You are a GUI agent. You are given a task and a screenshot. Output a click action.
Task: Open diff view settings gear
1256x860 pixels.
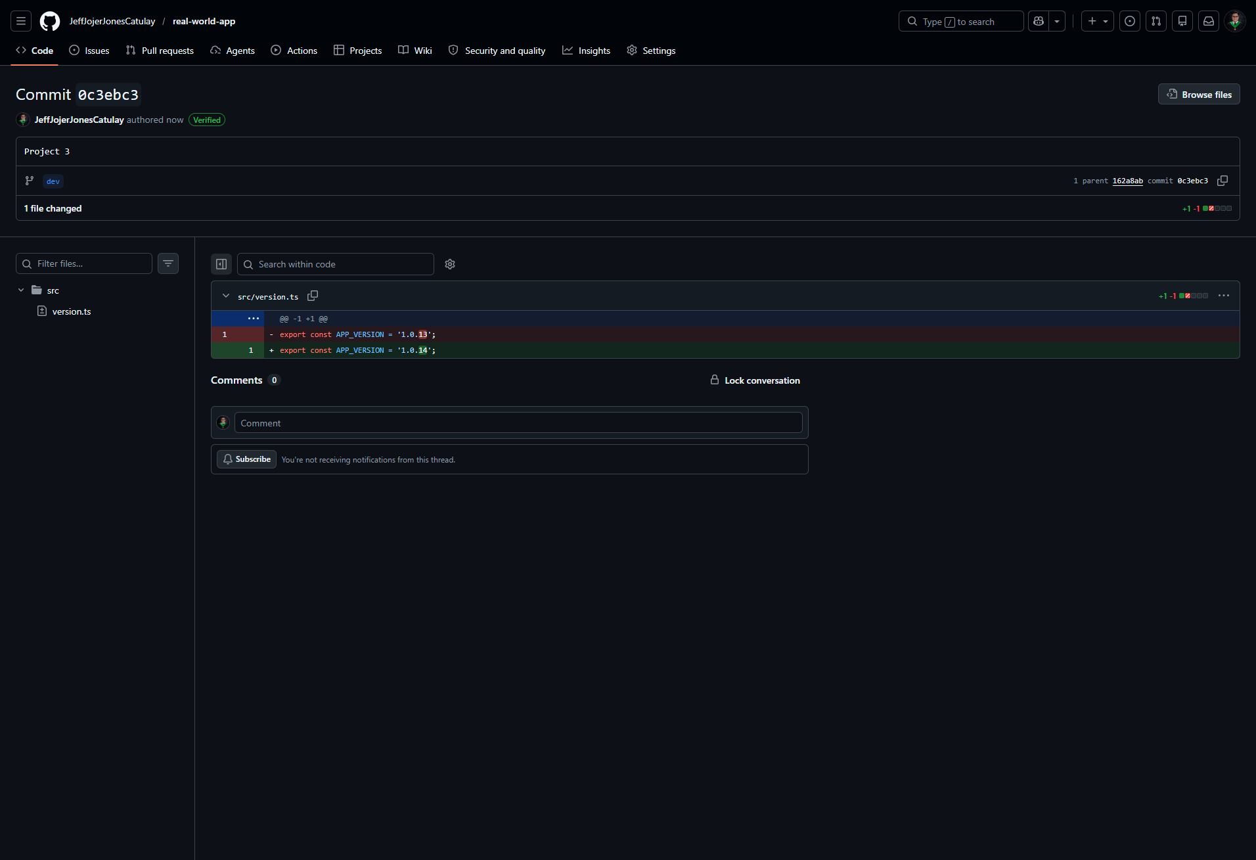pos(450,264)
